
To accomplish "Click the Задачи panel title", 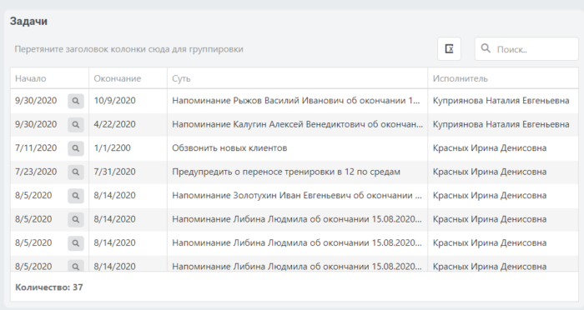I will [x=28, y=21].
